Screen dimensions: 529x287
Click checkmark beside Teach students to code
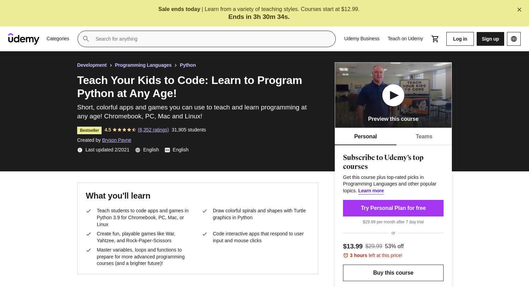89,211
